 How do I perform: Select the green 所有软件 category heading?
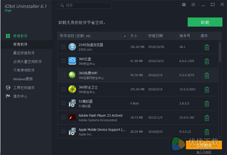coord(20,36)
